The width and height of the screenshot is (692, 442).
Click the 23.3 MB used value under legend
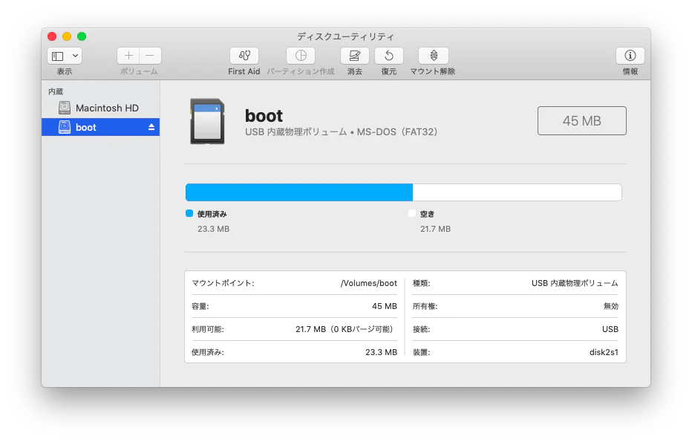point(213,229)
